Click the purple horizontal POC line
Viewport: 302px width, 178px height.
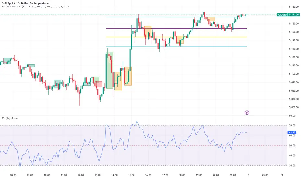click(x=176, y=29)
